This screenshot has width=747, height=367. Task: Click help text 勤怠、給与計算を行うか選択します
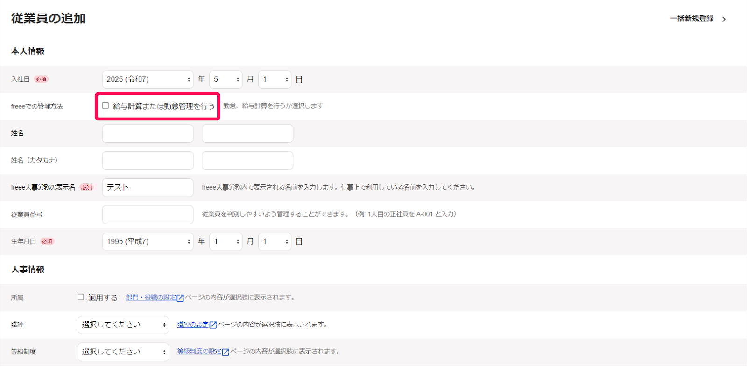tap(273, 106)
